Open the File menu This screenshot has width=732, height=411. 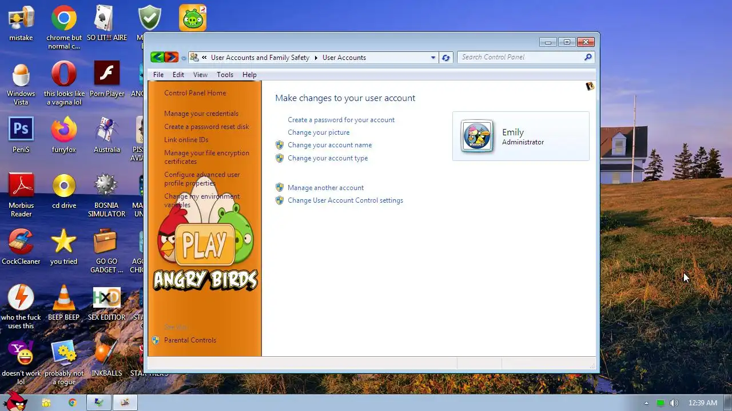pos(158,75)
